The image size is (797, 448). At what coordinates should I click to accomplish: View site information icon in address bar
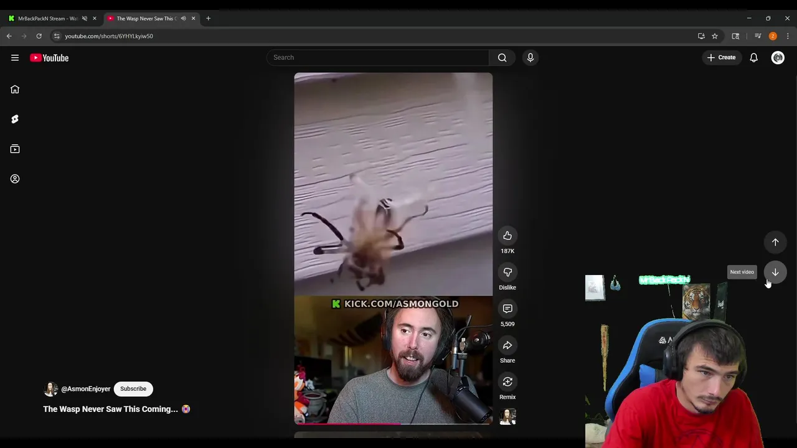(x=57, y=36)
